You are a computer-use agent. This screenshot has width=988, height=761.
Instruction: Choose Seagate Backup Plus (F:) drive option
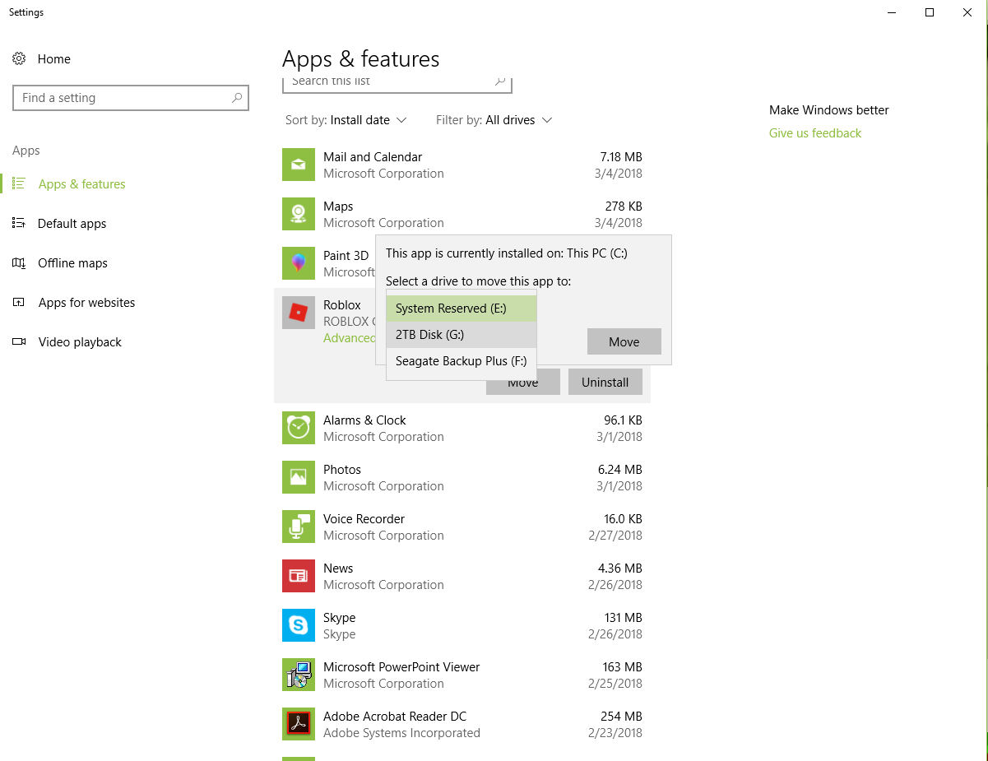(x=462, y=361)
